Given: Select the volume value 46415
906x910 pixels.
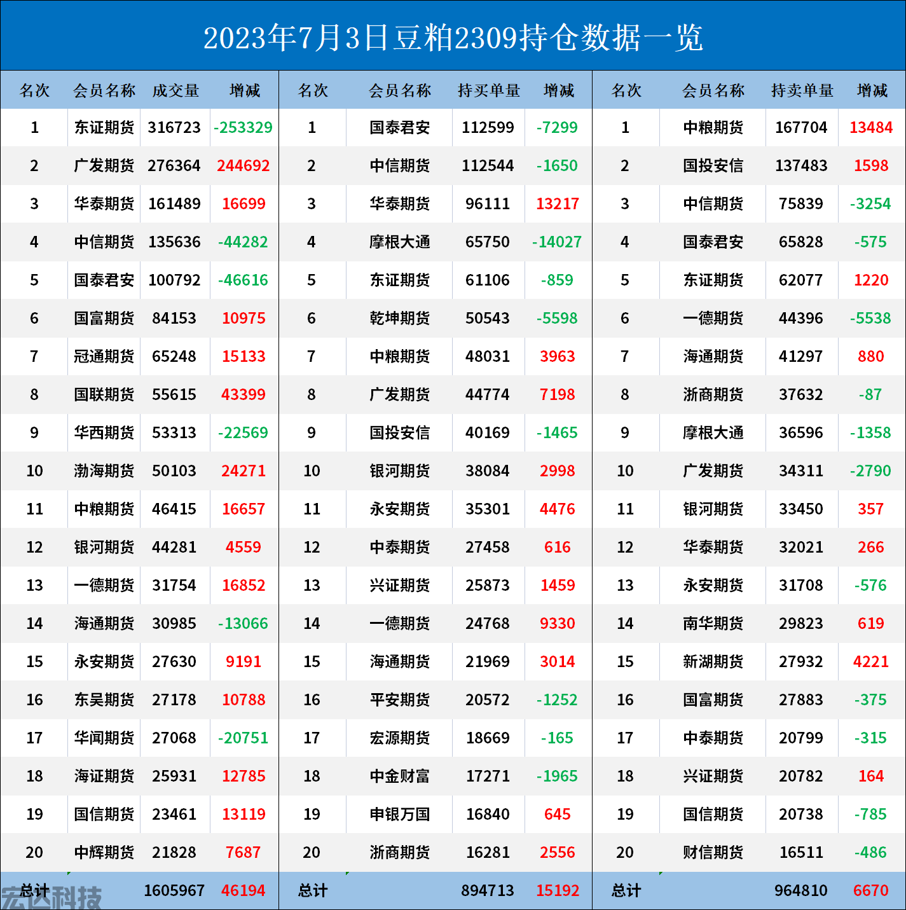Looking at the screenshot, I should pos(174,509).
